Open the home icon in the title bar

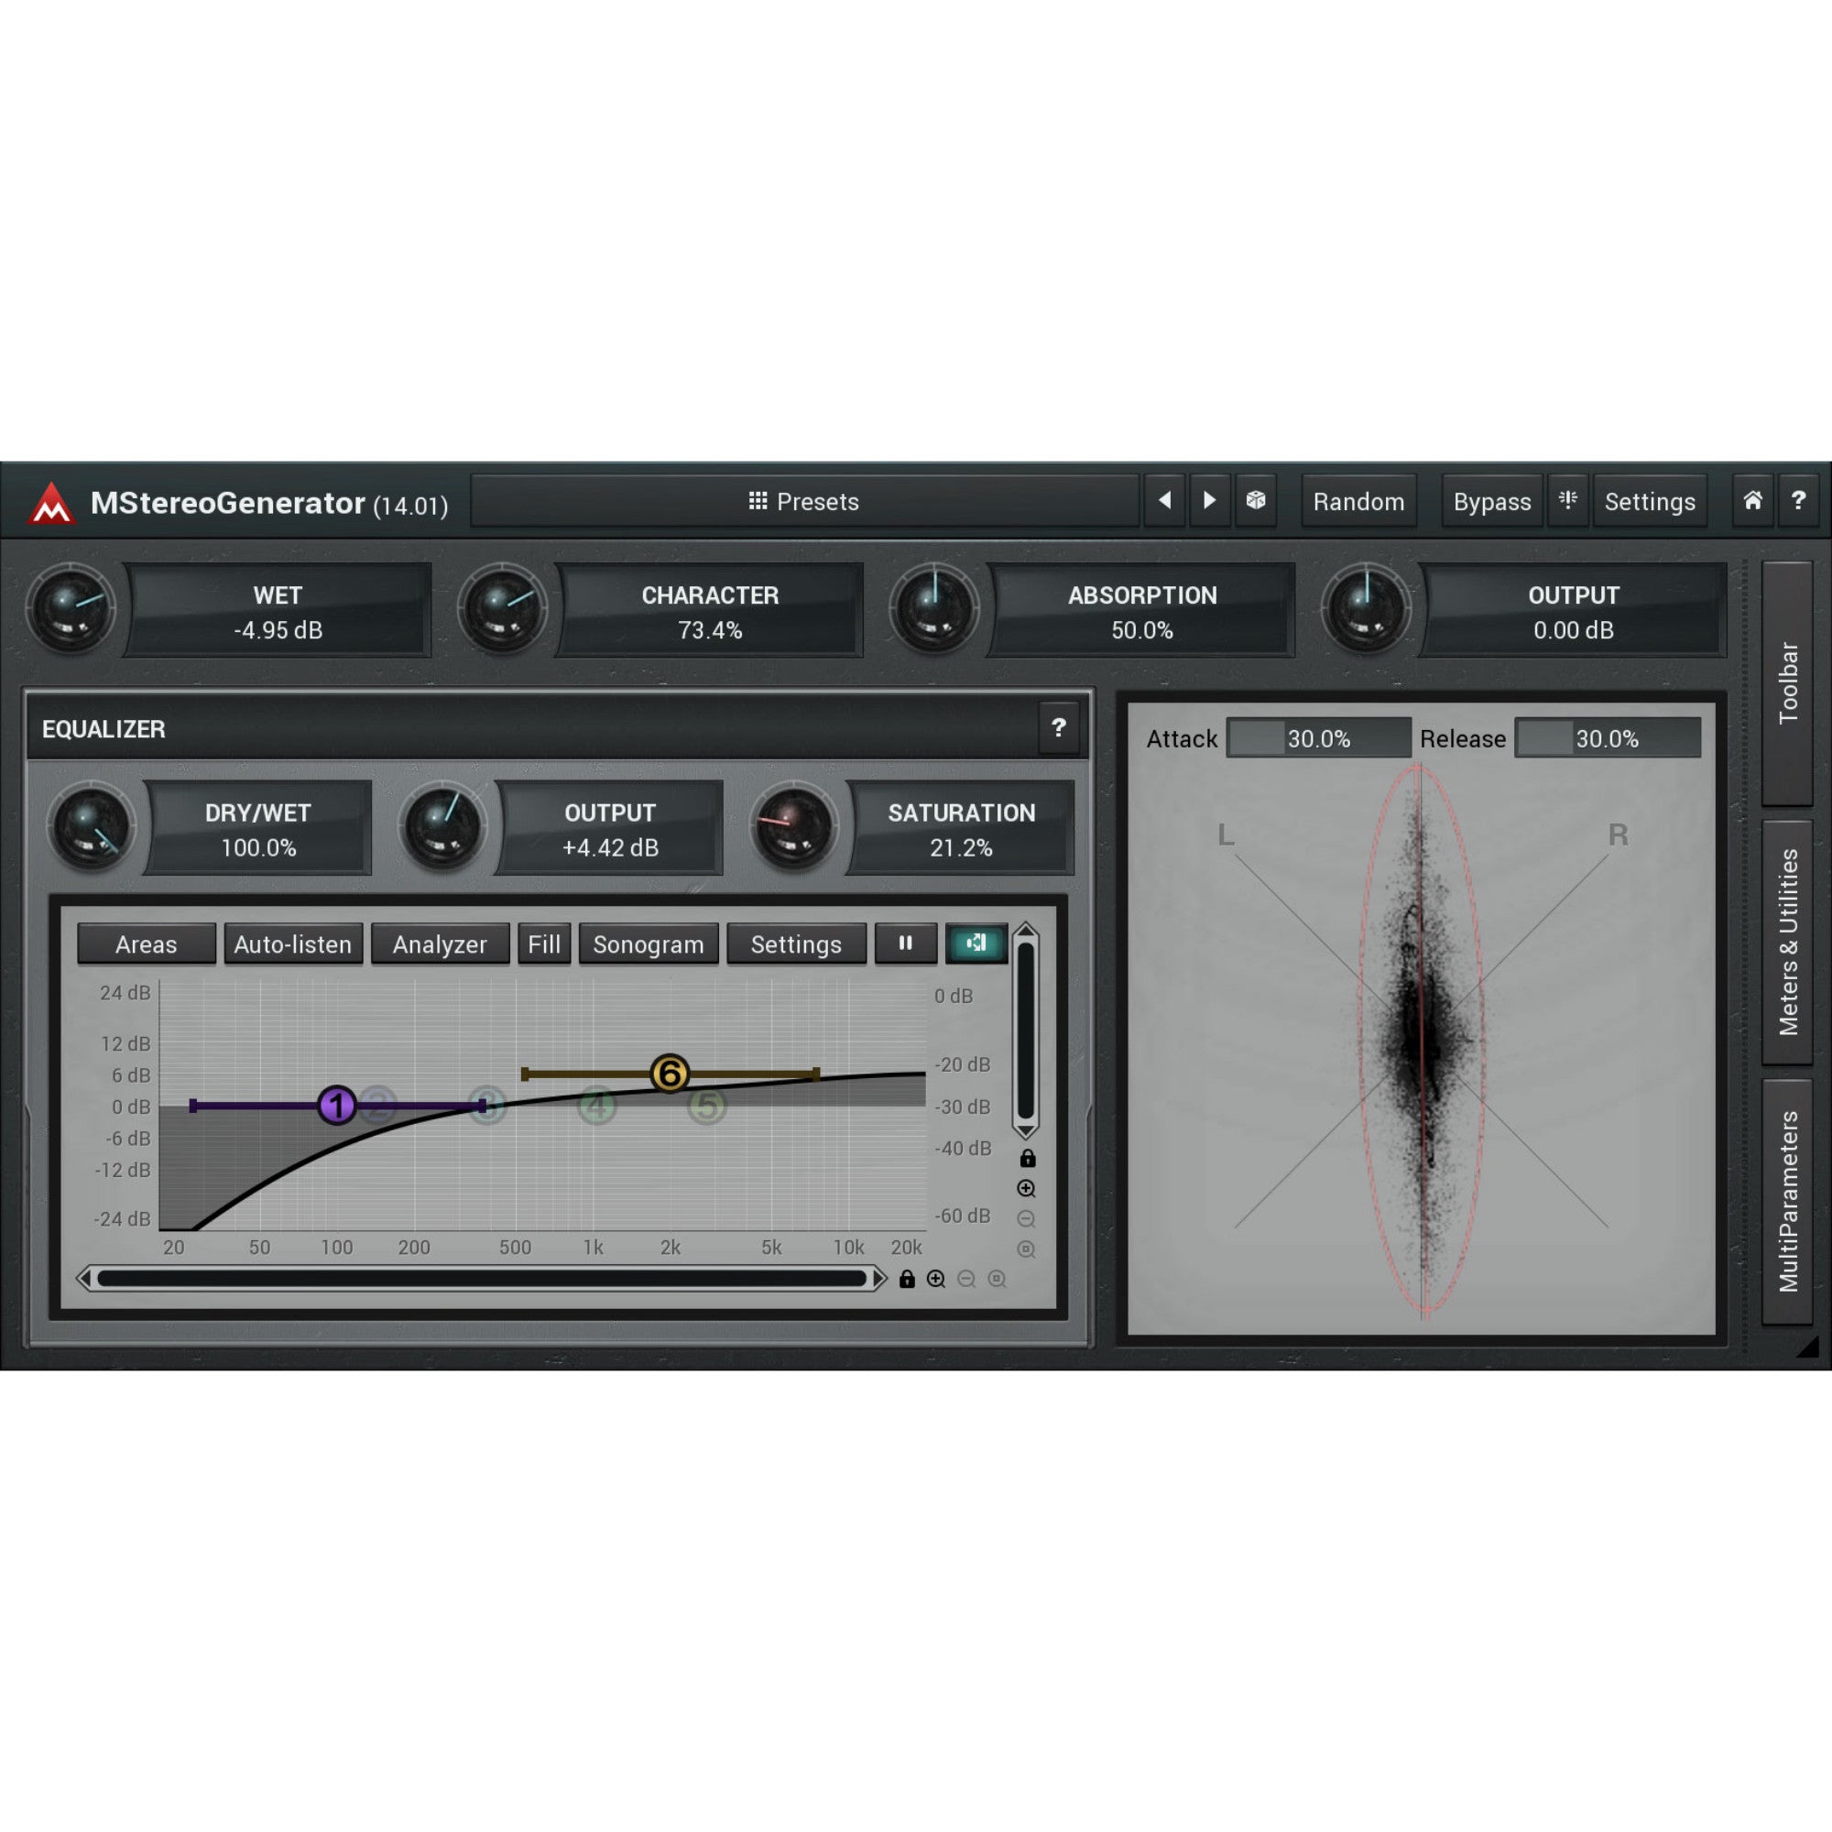[x=1752, y=501]
